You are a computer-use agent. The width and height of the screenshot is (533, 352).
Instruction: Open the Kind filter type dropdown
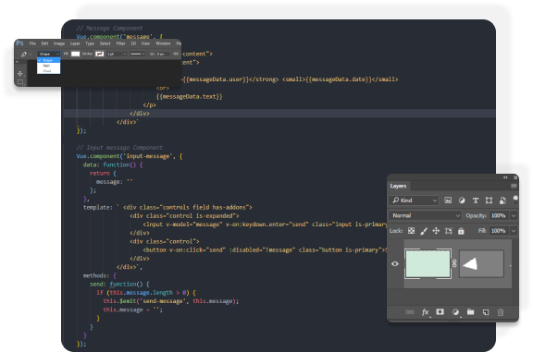click(414, 200)
